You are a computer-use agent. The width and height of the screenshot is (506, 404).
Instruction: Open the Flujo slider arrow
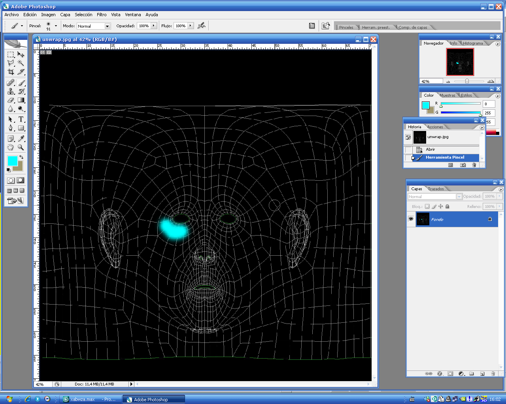[190, 26]
